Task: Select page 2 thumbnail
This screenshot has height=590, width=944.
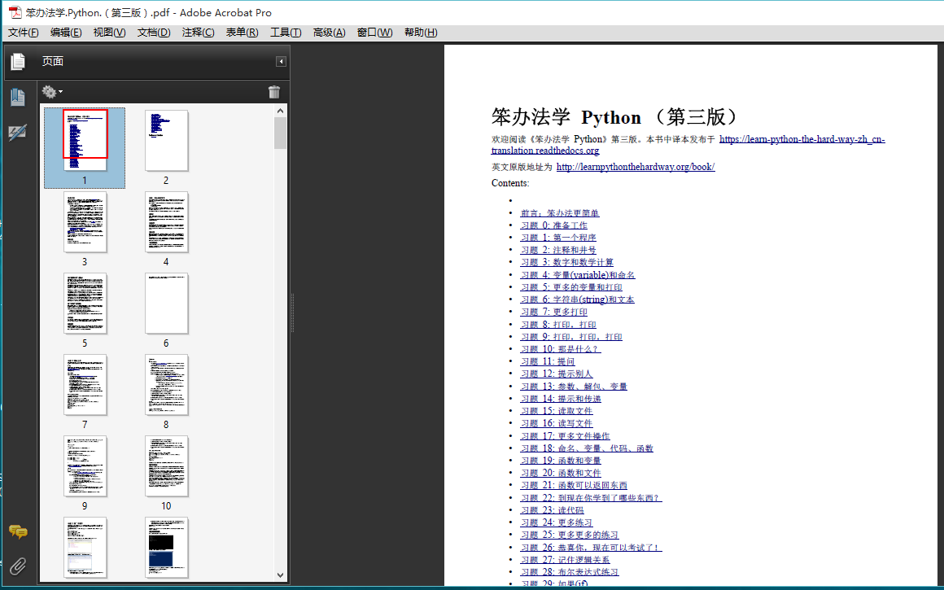Action: coord(166,140)
